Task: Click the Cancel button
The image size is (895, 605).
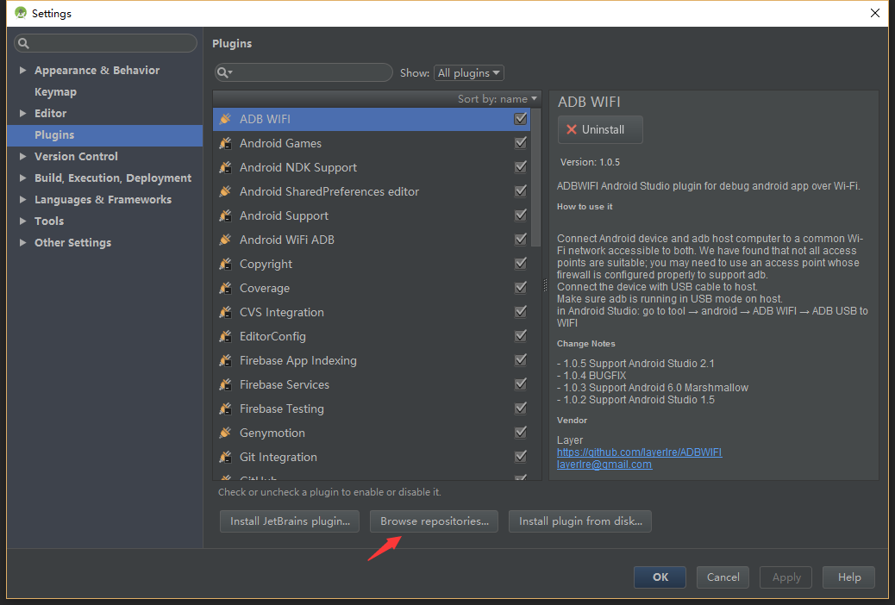Action: tap(723, 577)
